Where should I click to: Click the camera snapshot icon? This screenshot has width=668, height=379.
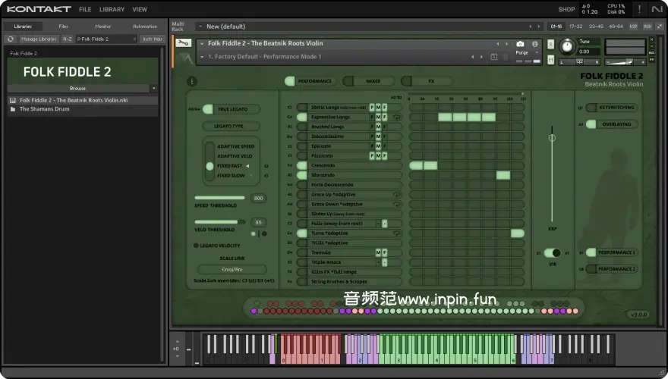(x=521, y=44)
